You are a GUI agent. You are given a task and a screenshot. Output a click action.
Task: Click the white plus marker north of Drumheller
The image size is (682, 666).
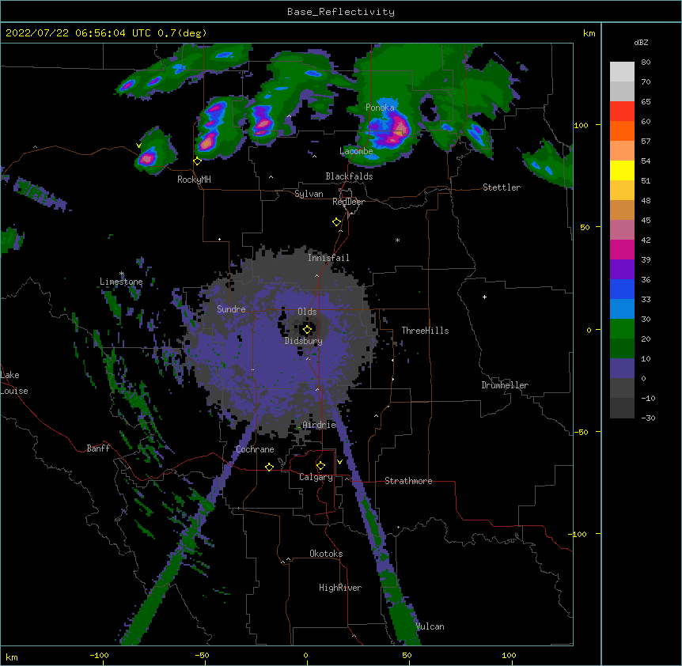484,297
